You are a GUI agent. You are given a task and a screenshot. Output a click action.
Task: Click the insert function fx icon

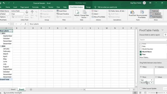[x=26, y=24]
